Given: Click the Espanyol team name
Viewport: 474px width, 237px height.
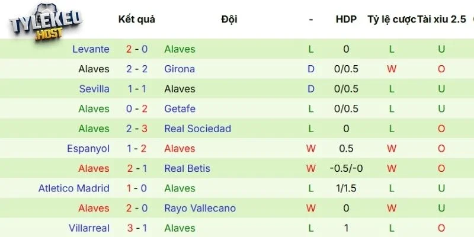Looking at the screenshot, I should click(89, 149).
